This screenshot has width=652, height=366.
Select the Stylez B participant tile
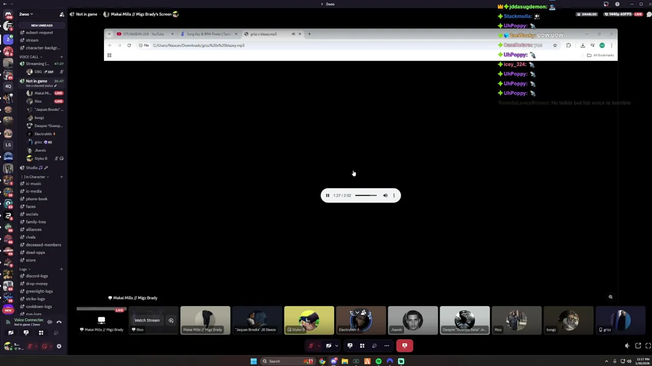coord(309,320)
